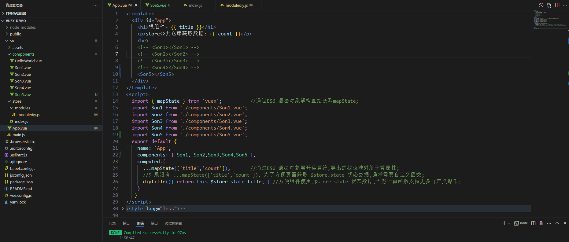
Task: Click the <Son5></Son5> tag on line 10
Action: coord(156,74)
